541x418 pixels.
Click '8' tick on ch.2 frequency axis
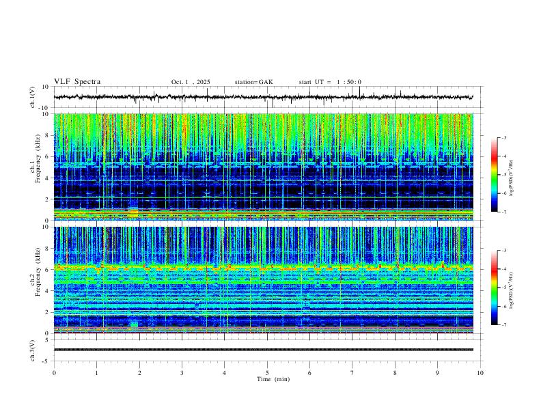[48, 249]
